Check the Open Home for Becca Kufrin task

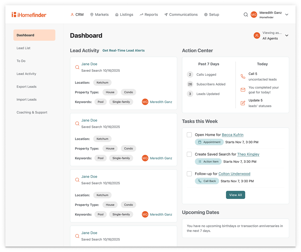click(x=189, y=135)
